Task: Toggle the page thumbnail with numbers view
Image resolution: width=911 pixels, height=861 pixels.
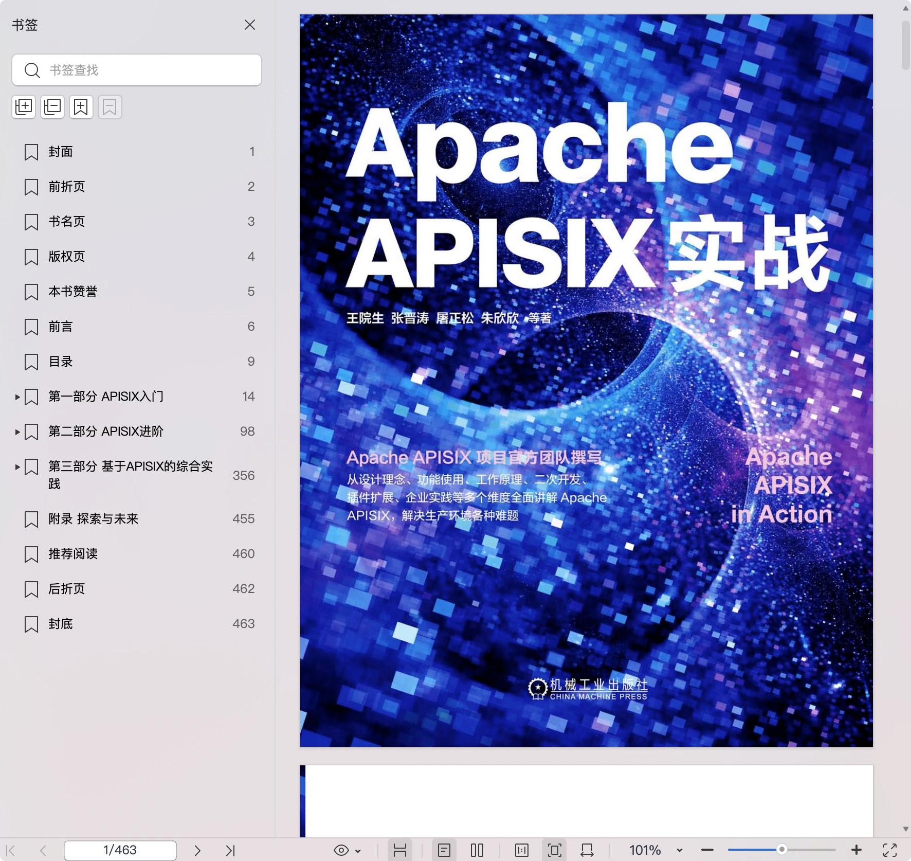Action: (521, 850)
